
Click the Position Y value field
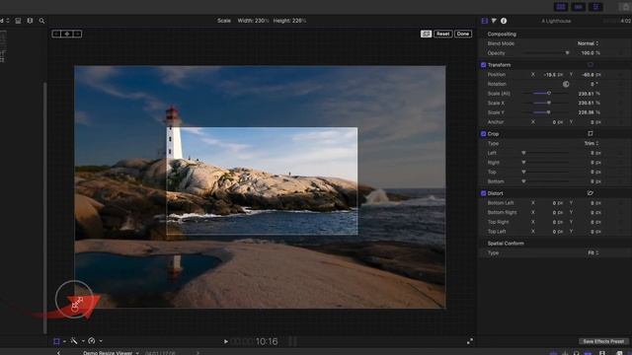[591, 75]
